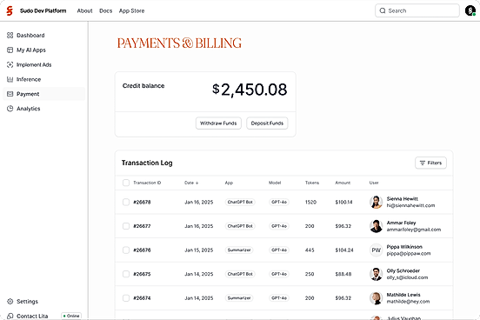This screenshot has width=480, height=320.
Task: Click the amount $88.48
Action: pyautogui.click(x=343, y=274)
